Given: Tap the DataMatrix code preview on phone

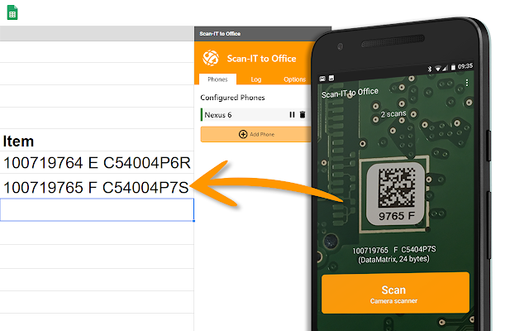Looking at the screenshot, I should click(396, 188).
